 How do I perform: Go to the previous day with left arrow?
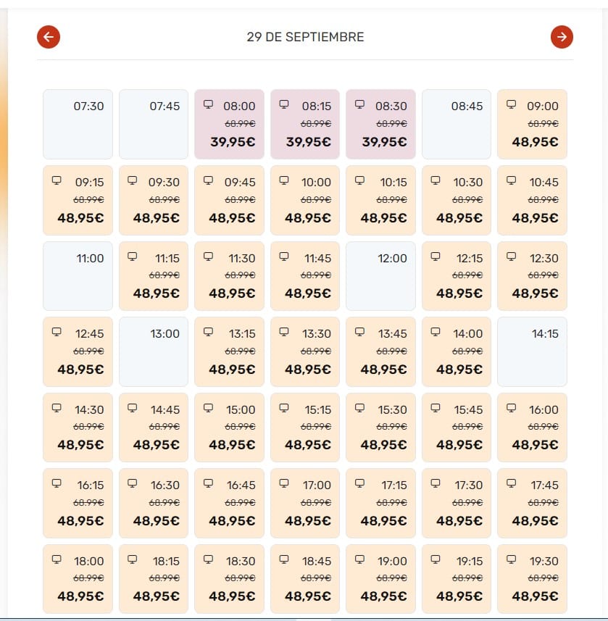49,37
